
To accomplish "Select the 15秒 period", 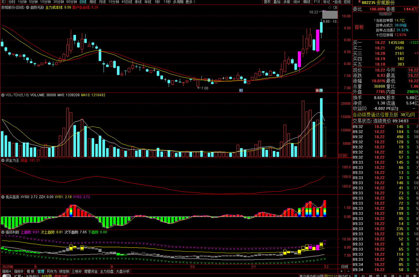I will pos(167,2).
